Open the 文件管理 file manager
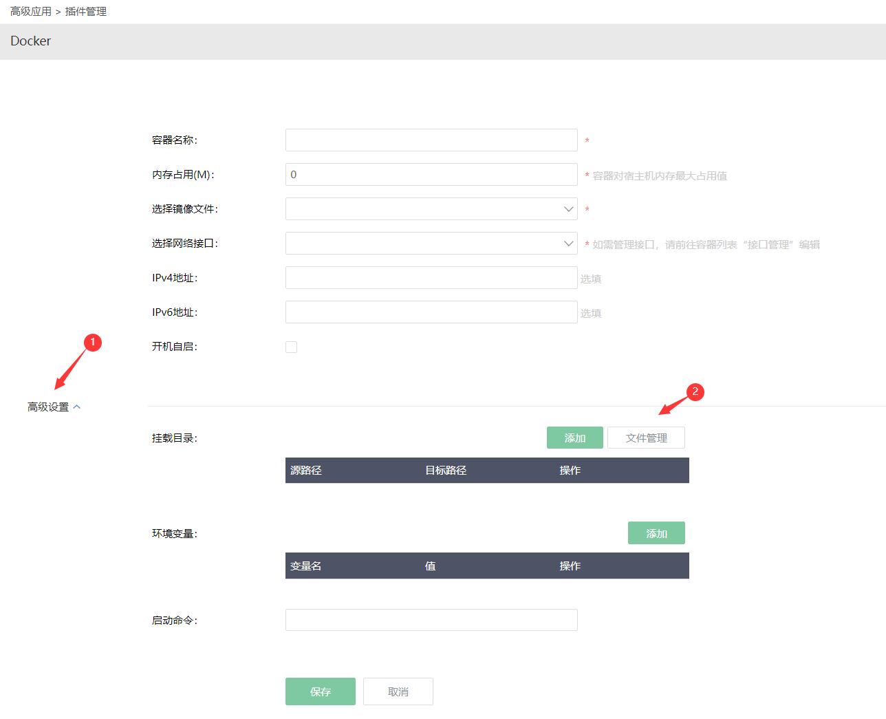 point(646,437)
